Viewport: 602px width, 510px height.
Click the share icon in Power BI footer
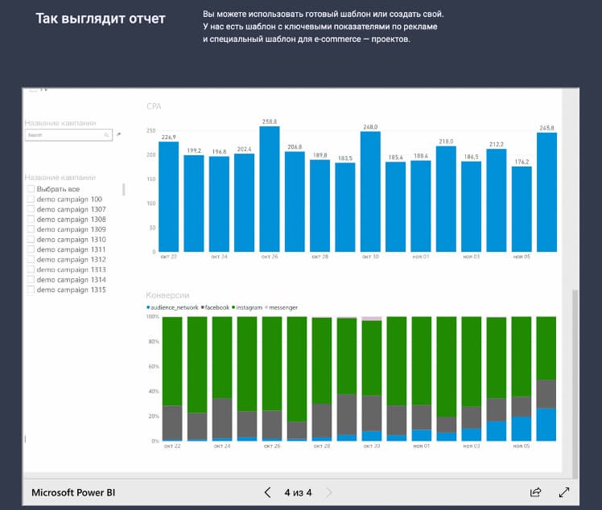535,491
